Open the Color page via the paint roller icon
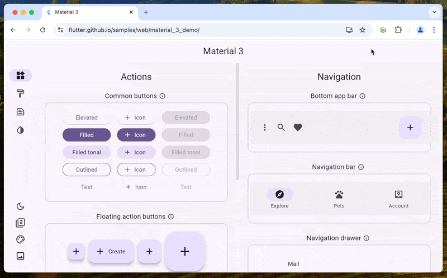Screen dimensions: 447x278 click(x=20, y=93)
